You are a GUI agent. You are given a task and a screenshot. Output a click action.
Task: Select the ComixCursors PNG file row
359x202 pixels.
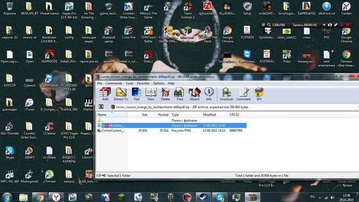point(172,131)
